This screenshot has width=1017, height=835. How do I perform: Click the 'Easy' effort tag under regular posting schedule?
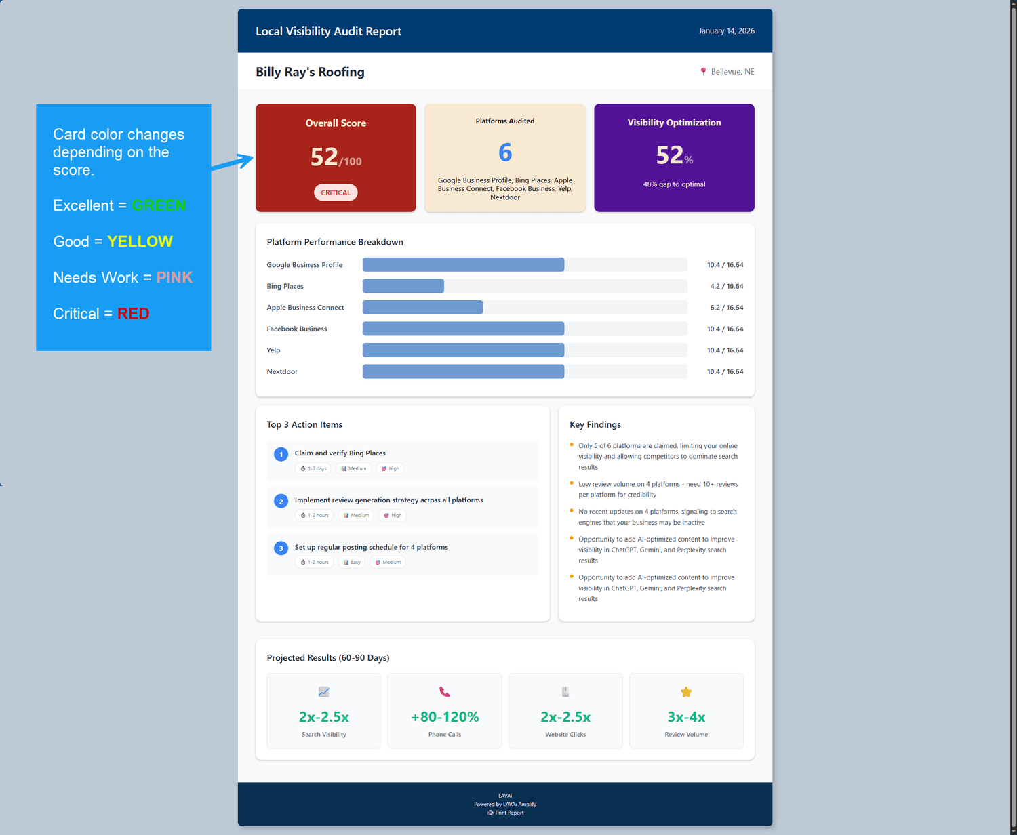click(352, 562)
